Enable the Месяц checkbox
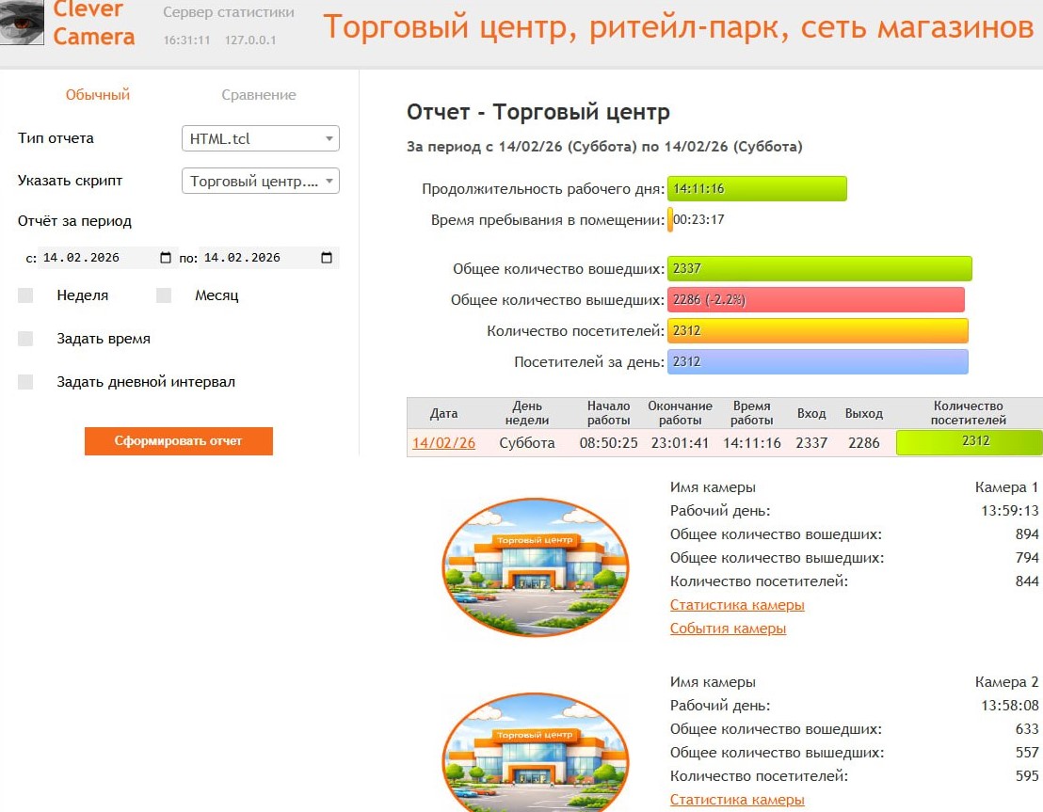1043x812 pixels. pyautogui.click(x=164, y=295)
